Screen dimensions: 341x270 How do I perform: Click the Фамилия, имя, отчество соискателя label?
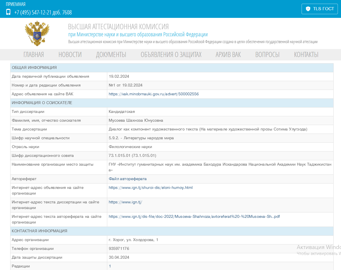pyautogui.click(x=46, y=121)
